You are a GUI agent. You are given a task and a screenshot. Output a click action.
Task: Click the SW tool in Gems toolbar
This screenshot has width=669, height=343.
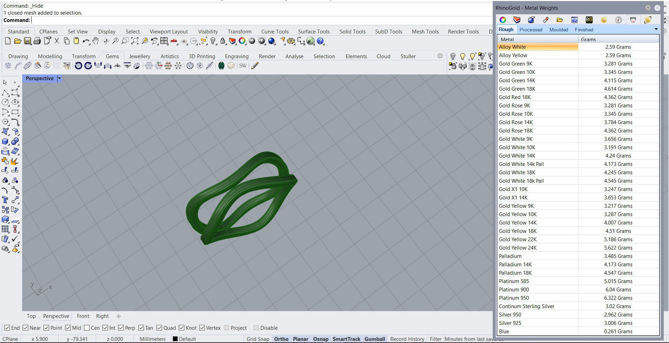pos(243,66)
